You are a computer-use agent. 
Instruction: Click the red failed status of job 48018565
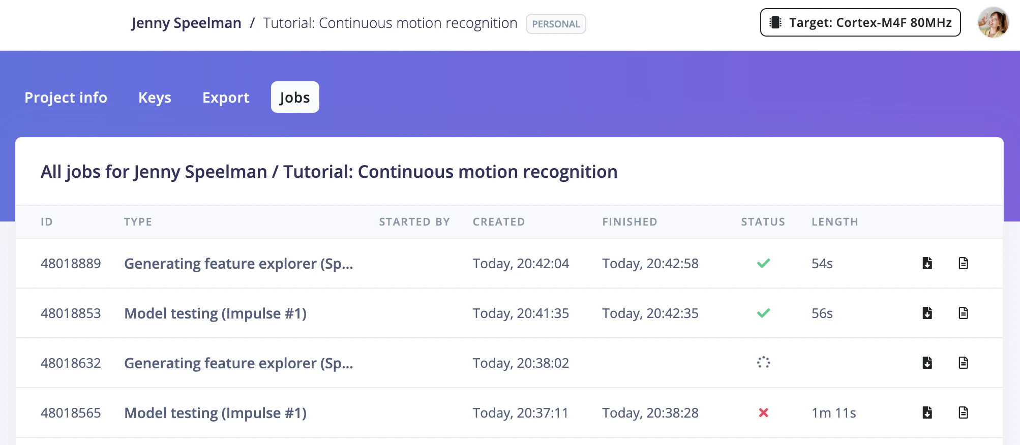[763, 413]
